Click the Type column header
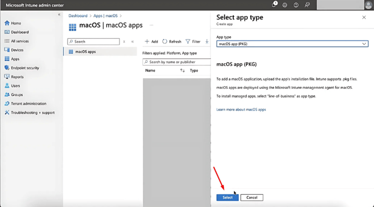Image resolution: width=374 pixels, height=207 pixels. click(194, 70)
